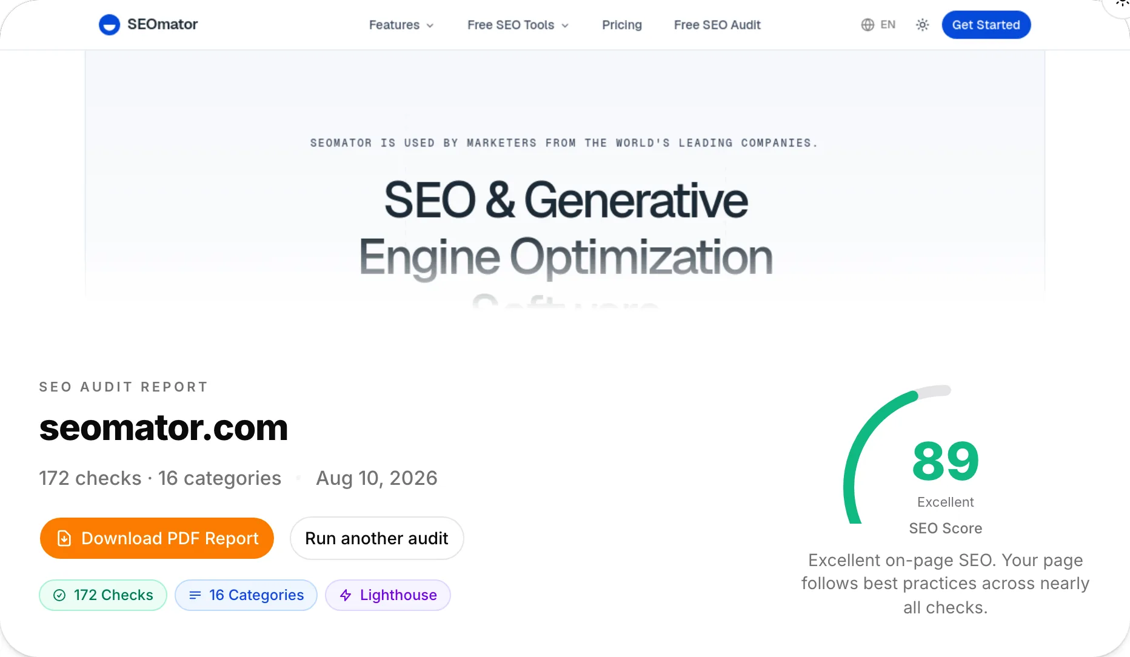Click the seomator.com report heading
This screenshot has width=1130, height=657.
pos(163,428)
